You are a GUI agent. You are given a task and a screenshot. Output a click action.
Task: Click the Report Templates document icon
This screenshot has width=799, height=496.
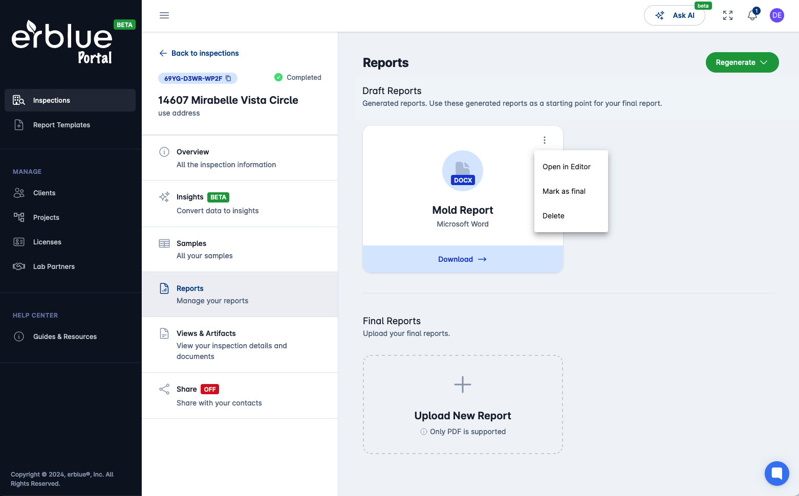(x=19, y=125)
